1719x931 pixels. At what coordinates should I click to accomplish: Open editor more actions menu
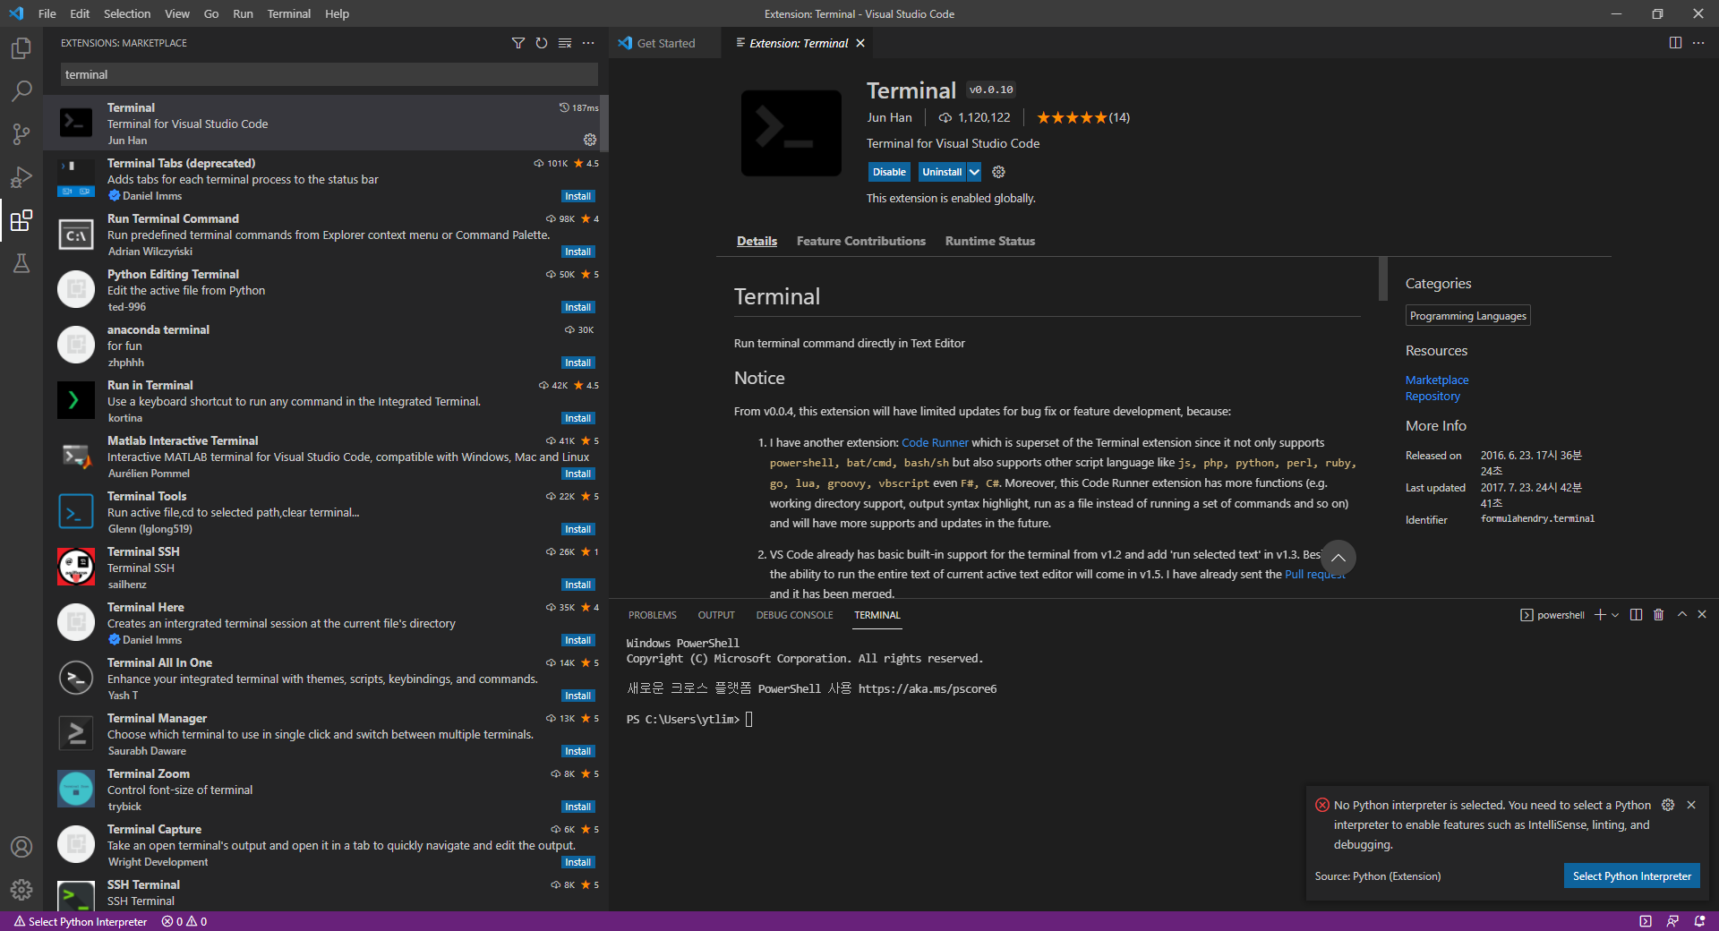point(1698,43)
